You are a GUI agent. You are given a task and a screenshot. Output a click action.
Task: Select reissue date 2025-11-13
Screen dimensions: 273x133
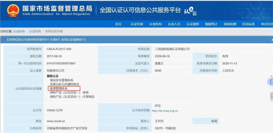(x=230, y=63)
